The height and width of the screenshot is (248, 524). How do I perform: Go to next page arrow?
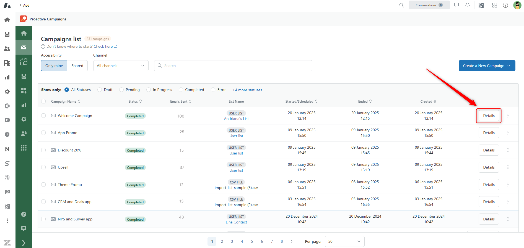click(x=292, y=241)
